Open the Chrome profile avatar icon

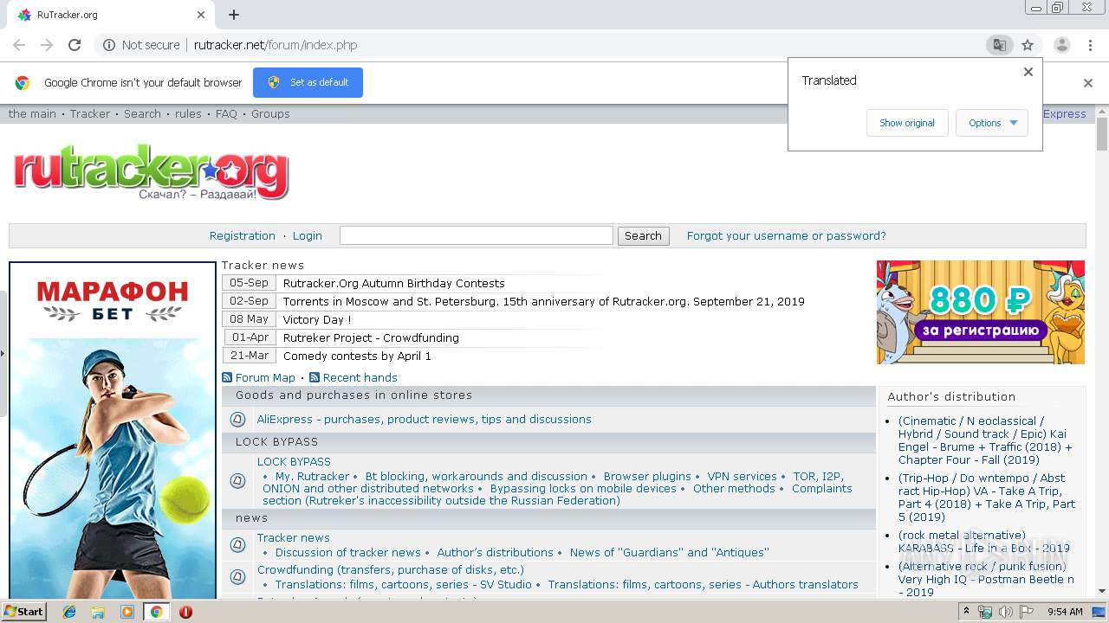click(x=1061, y=45)
